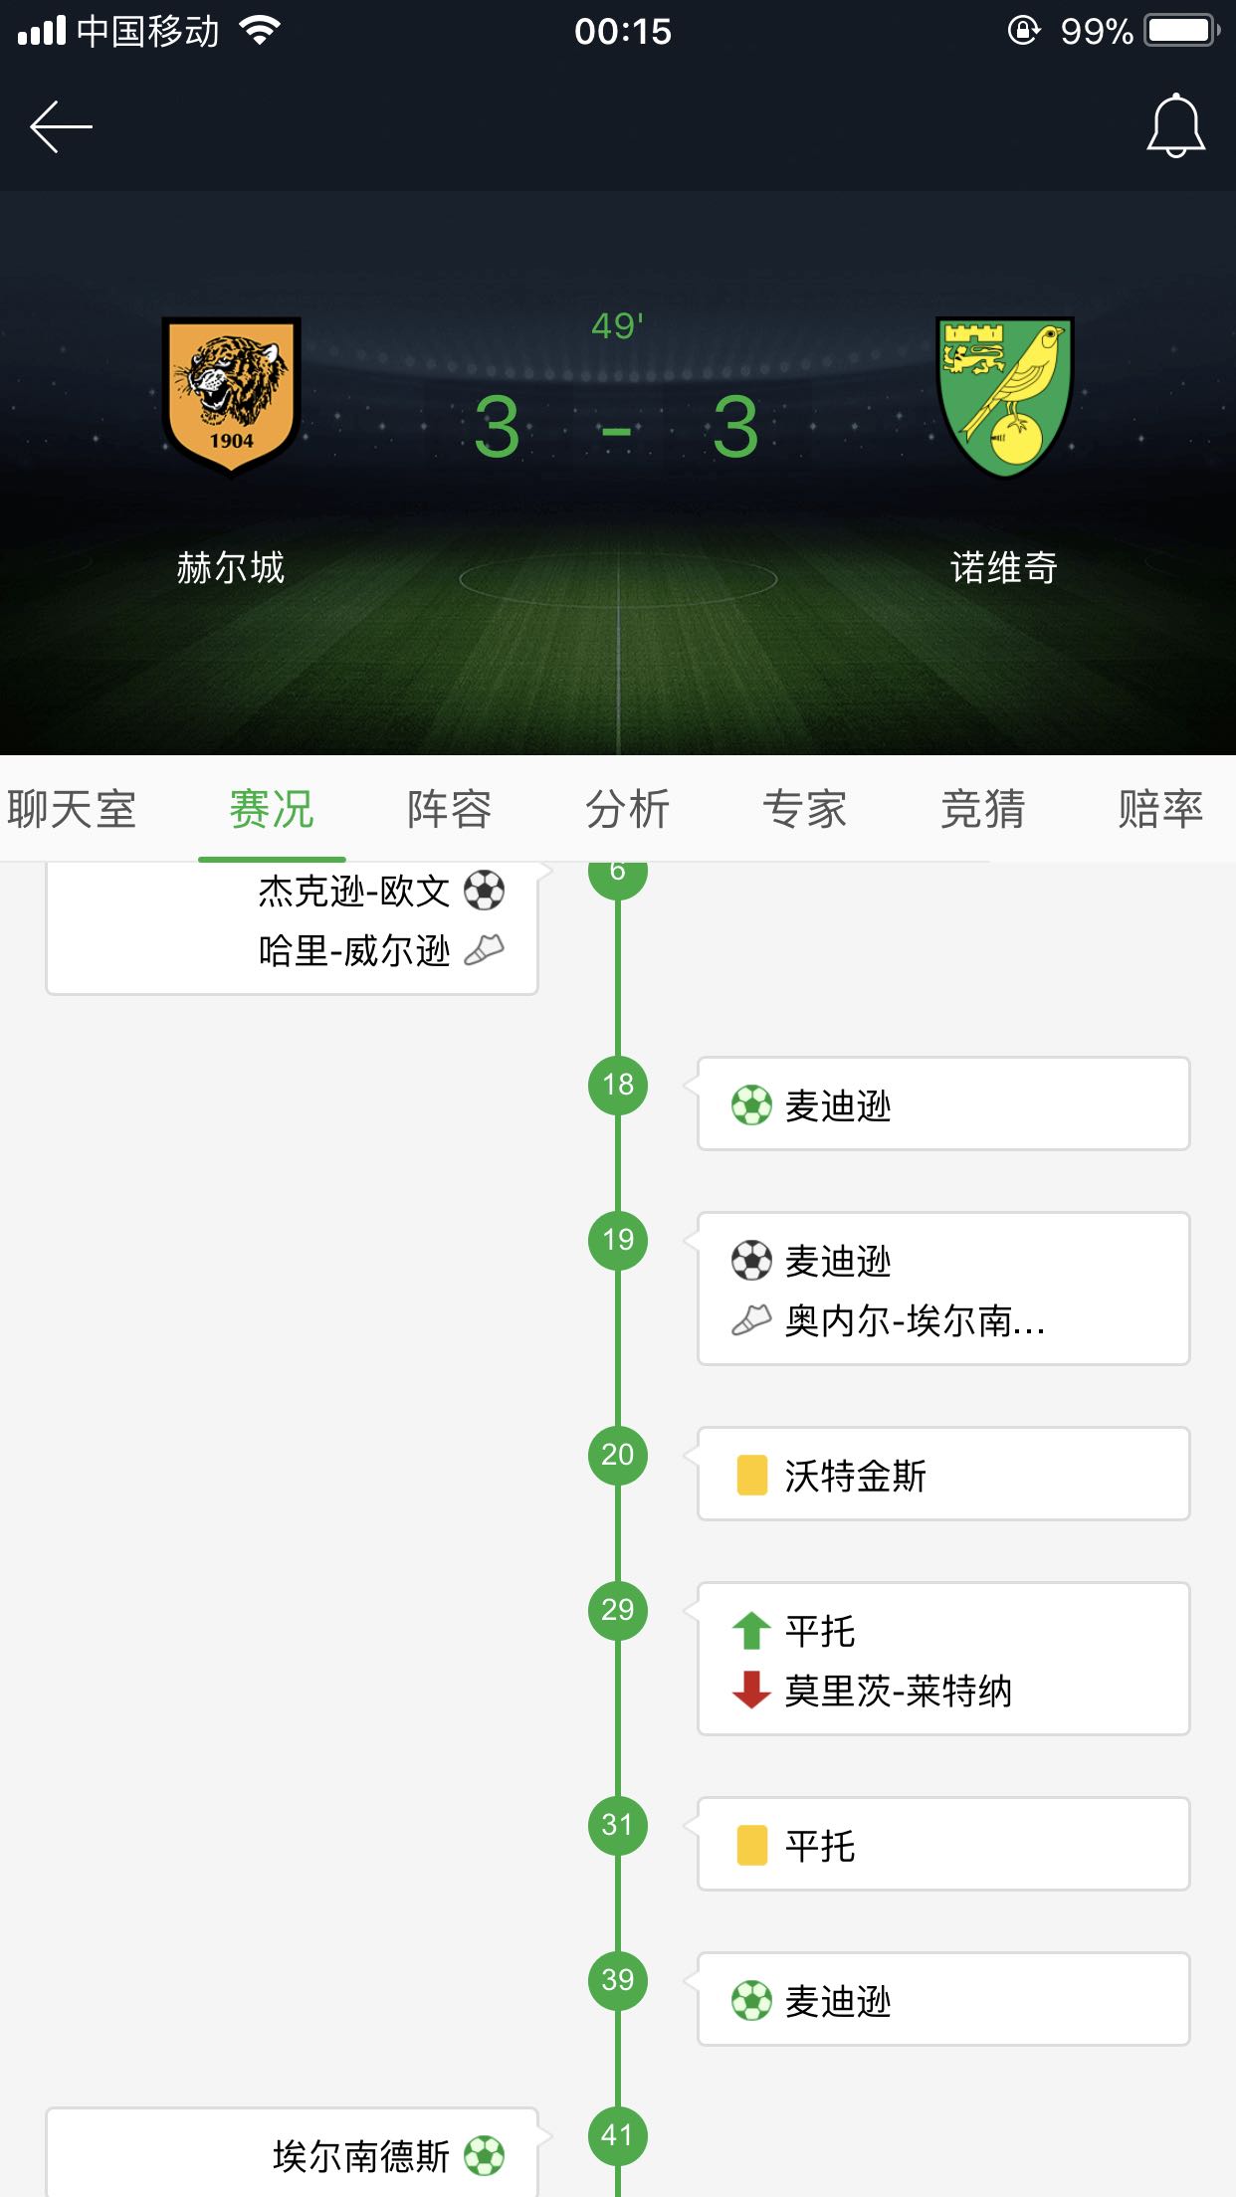
Task: Tap the goal ball icon beside 杰克逊-欧文
Action: click(x=484, y=891)
